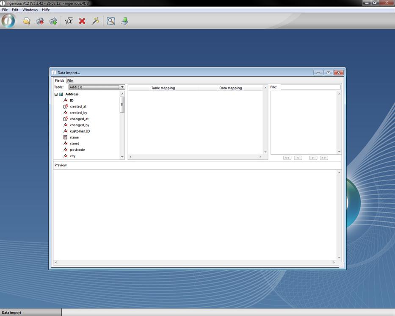Open the square root formula tool
Viewport: 395px width, 316px height.
[x=69, y=21]
